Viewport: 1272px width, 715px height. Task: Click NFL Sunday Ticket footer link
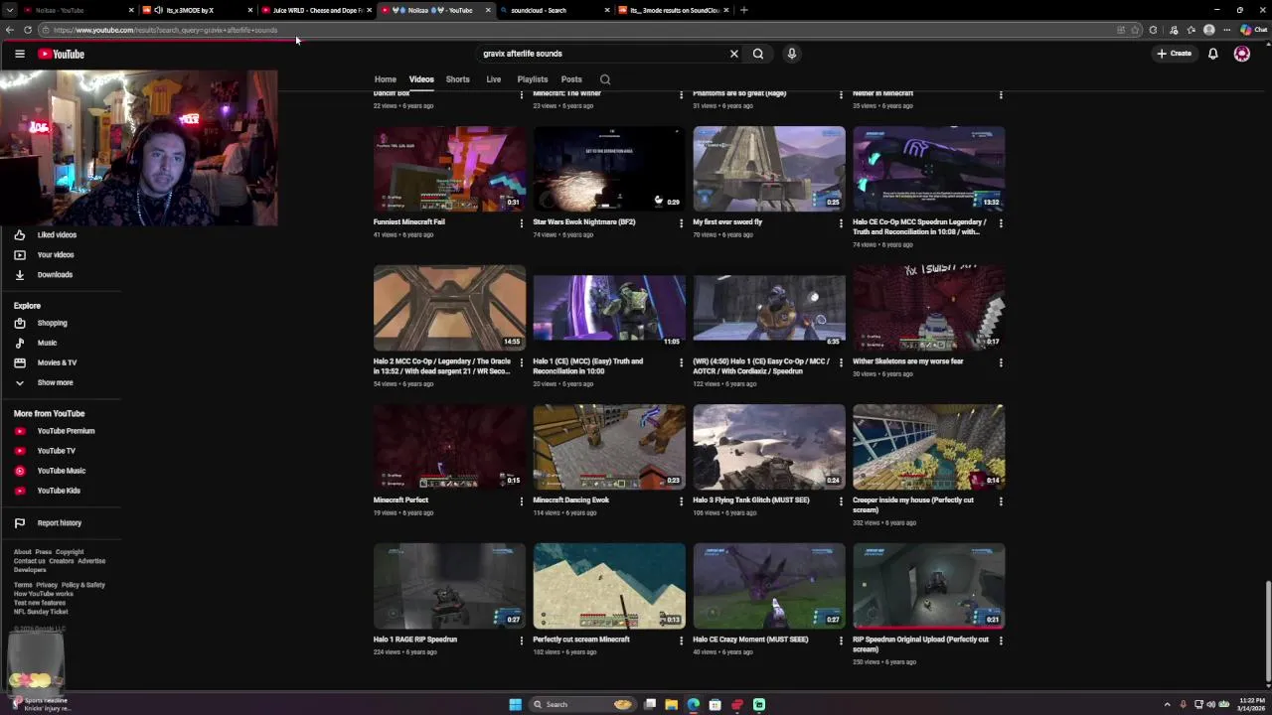click(x=41, y=612)
